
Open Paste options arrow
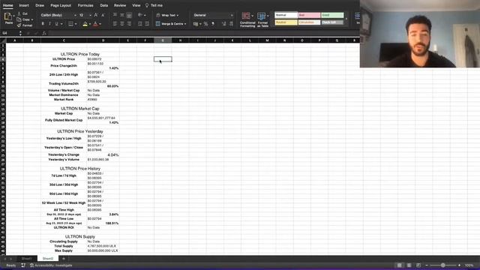click(x=13, y=16)
